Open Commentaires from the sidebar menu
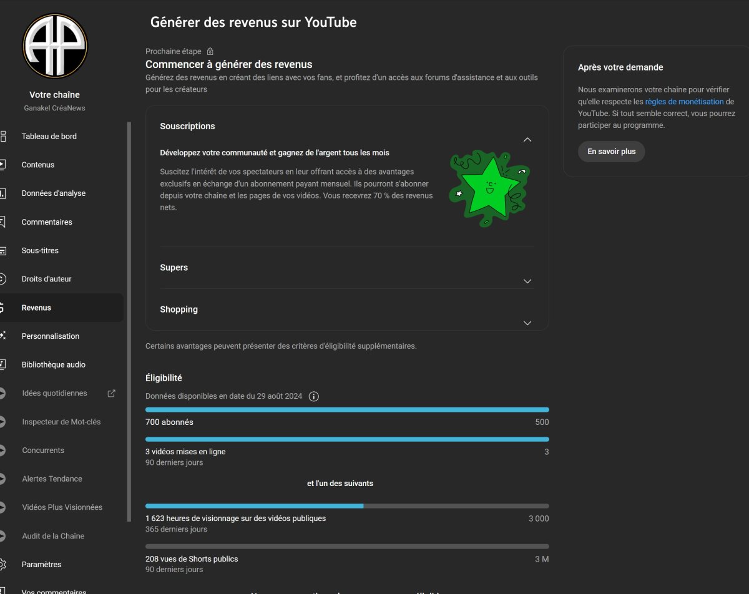The height and width of the screenshot is (594, 749). pos(47,222)
